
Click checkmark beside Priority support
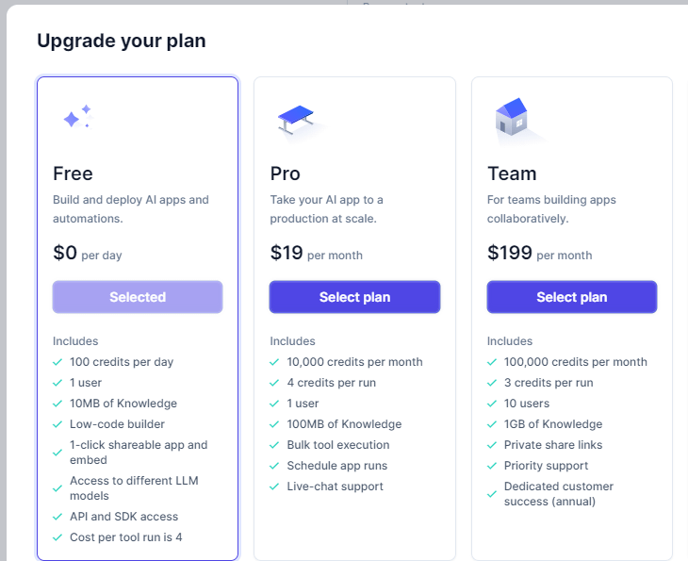493,466
